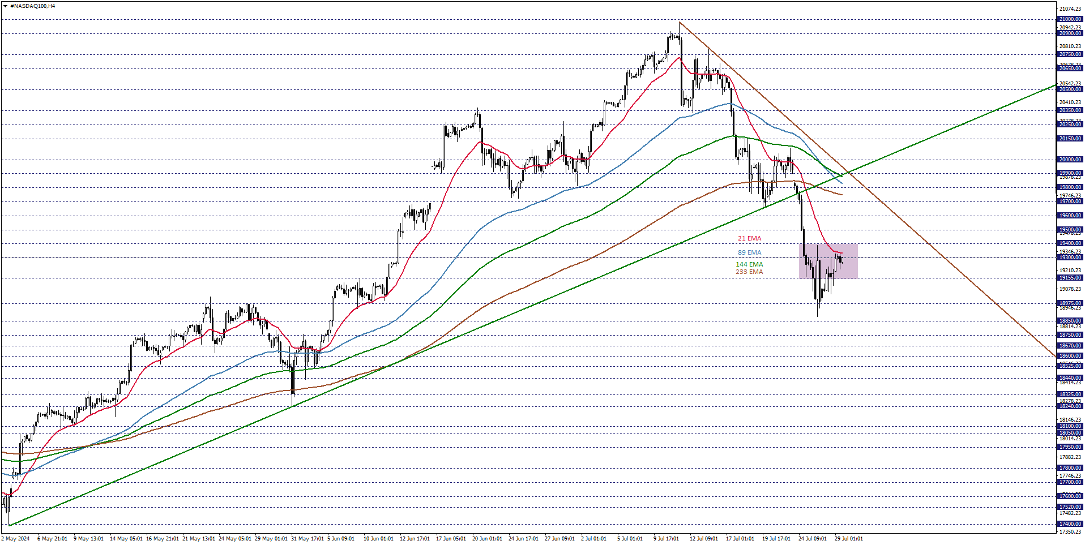Click the 18325.00 price level label

tap(1070, 394)
